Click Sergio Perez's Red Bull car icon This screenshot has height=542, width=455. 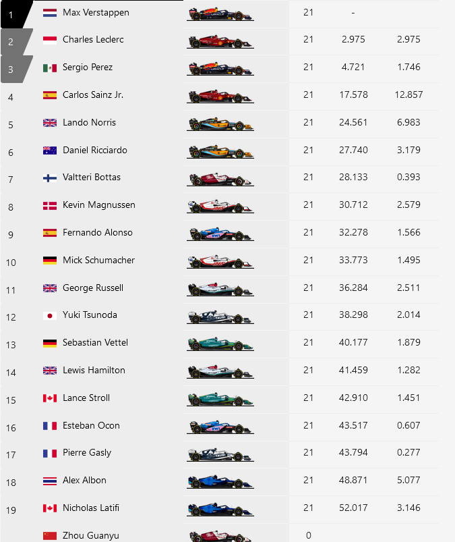click(221, 67)
